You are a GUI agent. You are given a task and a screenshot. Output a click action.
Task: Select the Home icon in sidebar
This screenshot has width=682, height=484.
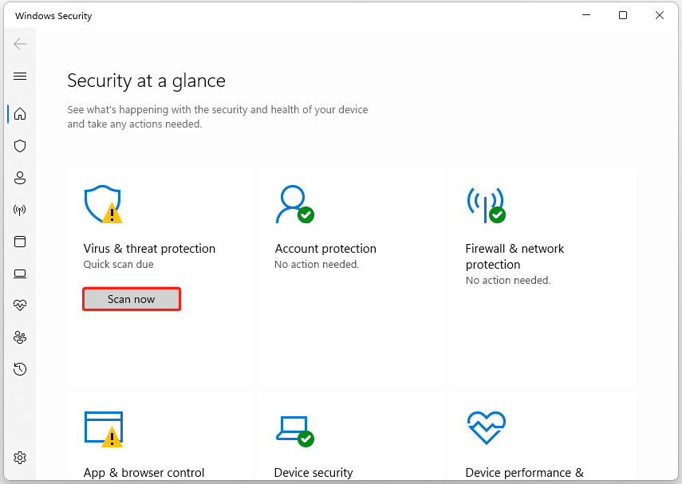point(20,114)
